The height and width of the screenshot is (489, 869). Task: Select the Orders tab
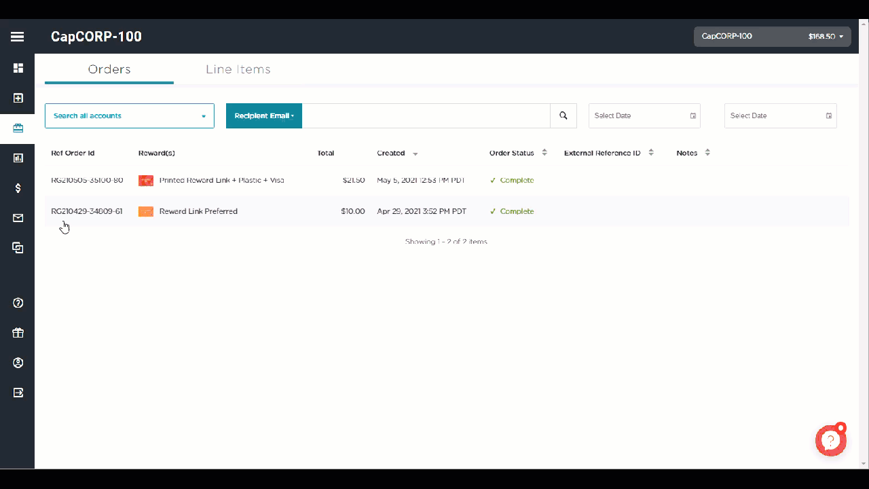click(109, 69)
